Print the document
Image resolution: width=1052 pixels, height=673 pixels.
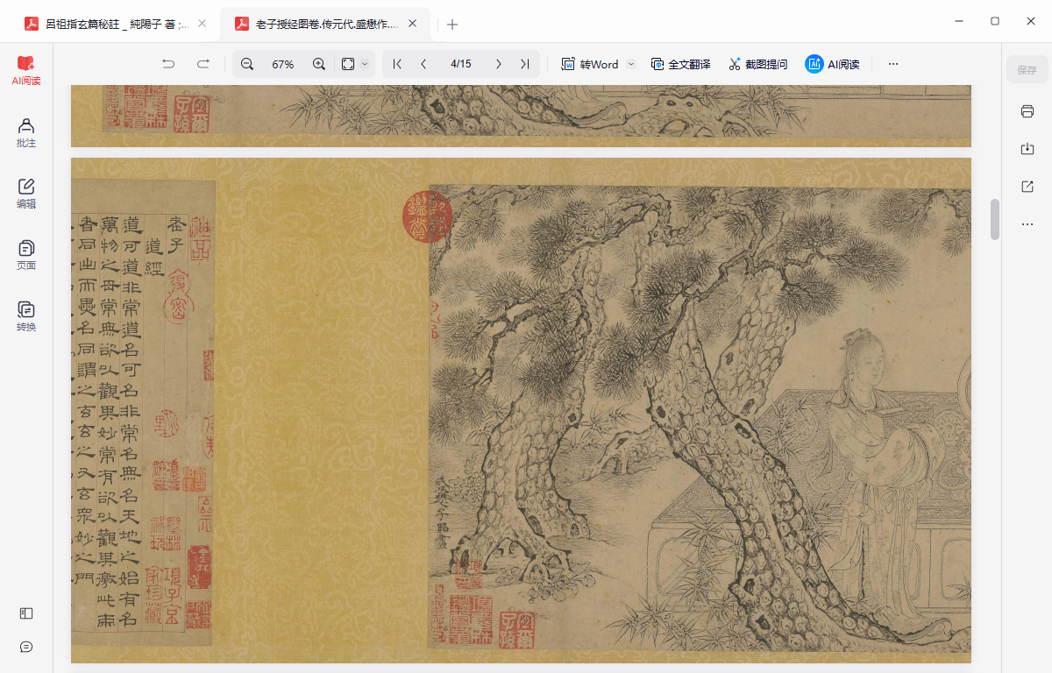coord(1027,111)
